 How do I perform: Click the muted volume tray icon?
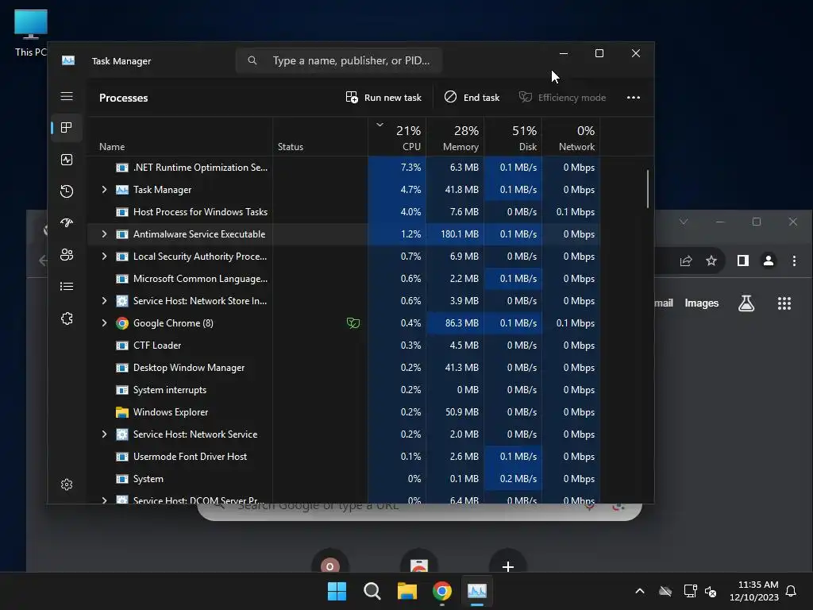click(x=711, y=591)
